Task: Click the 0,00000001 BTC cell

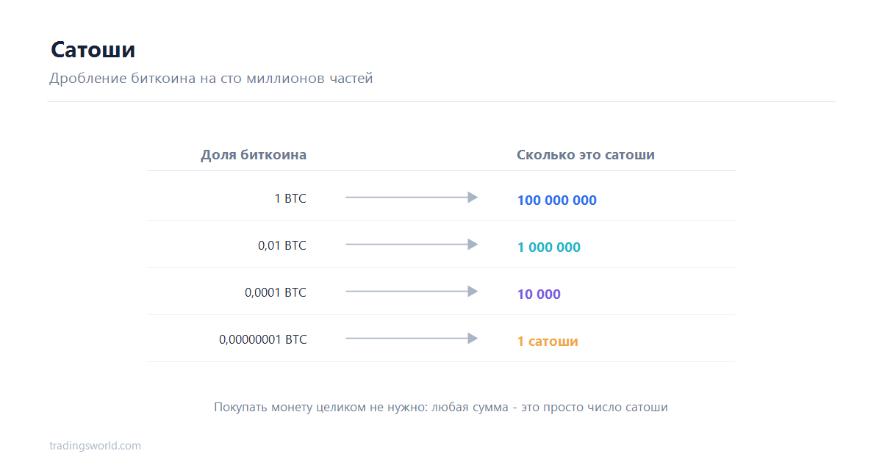Action: click(x=263, y=339)
